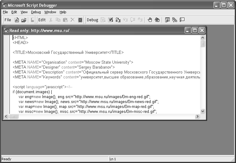Click the 'if (document.images)' line
This screenshot has height=163, width=236.
[32, 92]
